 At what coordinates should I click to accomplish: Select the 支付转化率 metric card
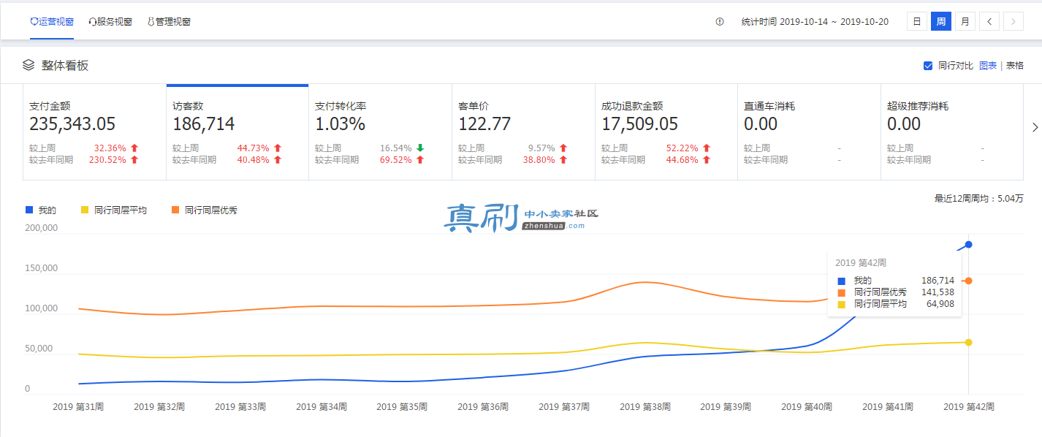pyautogui.click(x=381, y=132)
